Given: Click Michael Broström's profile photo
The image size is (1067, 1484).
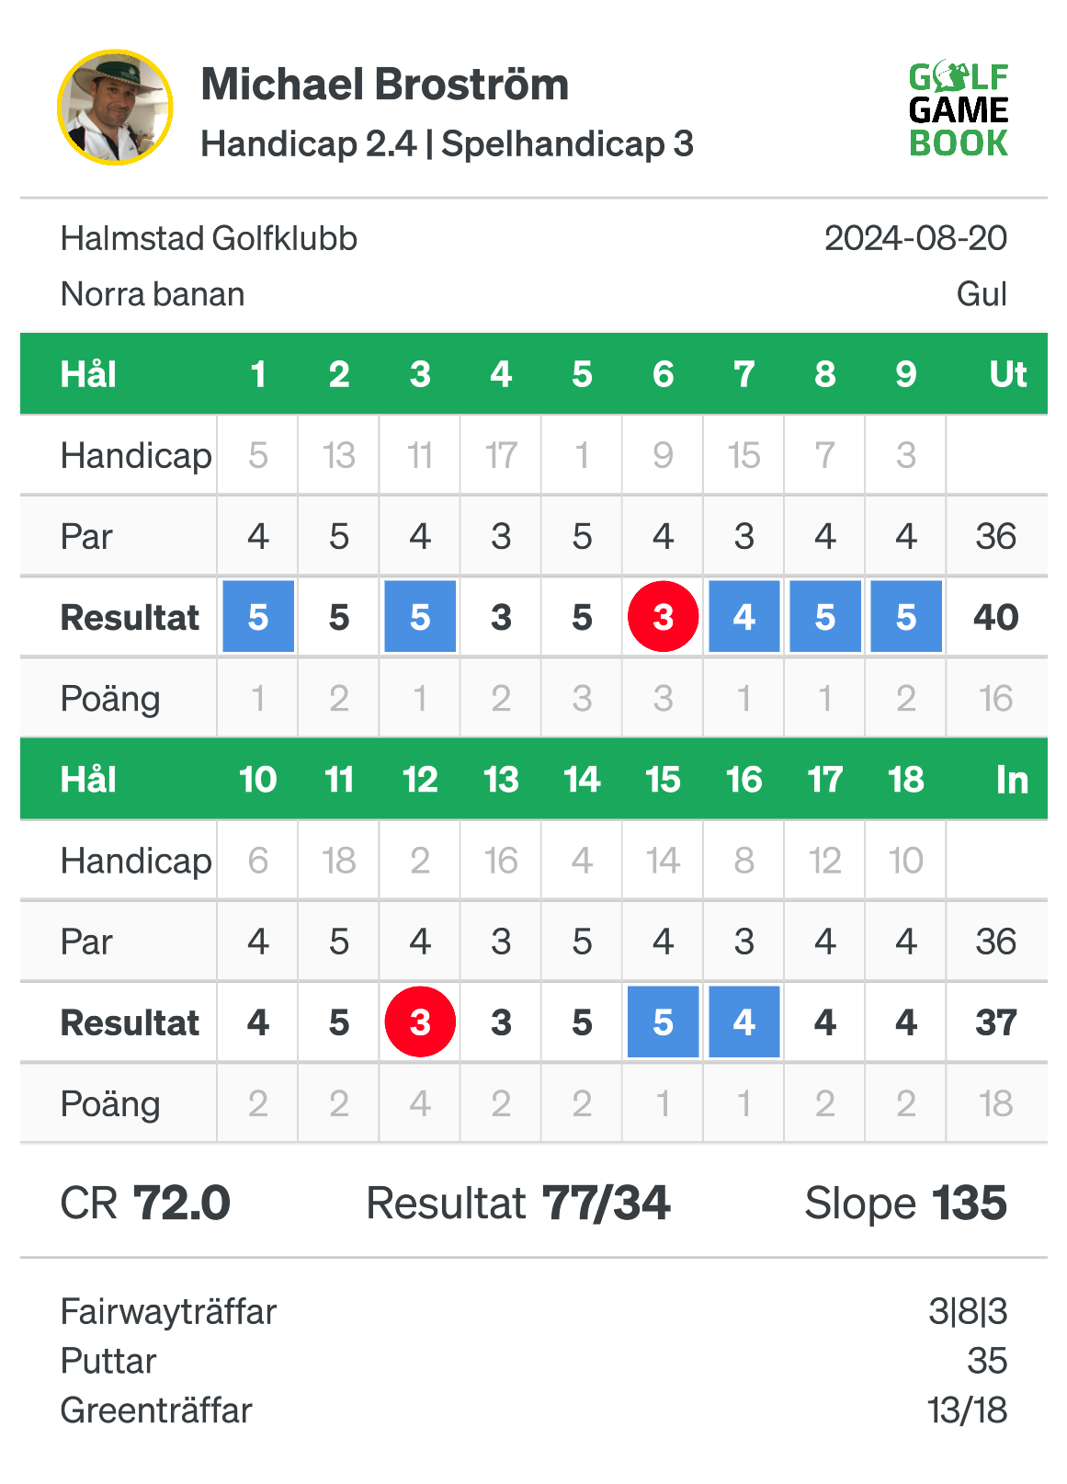Looking at the screenshot, I should click(115, 108).
